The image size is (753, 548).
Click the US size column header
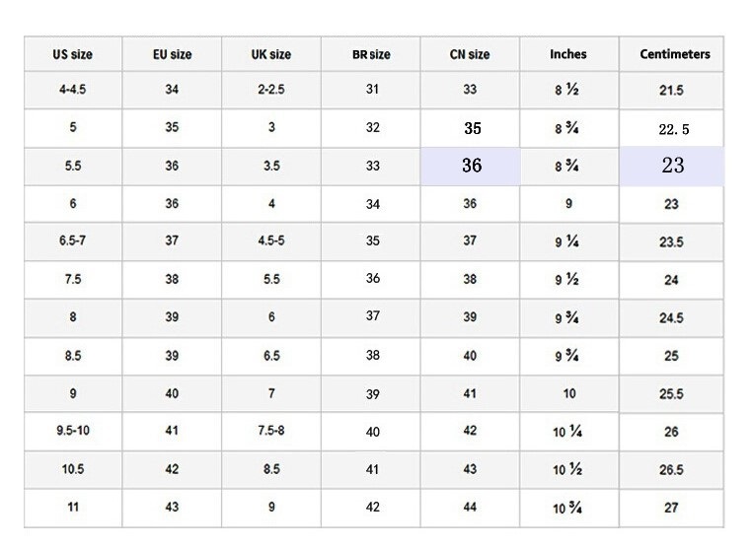(x=73, y=55)
